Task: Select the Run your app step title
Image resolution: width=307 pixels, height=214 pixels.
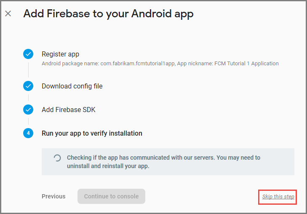Action: [x=92, y=133]
